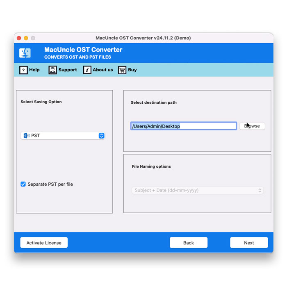
Task: Open the Help menu label
Action: (x=34, y=70)
